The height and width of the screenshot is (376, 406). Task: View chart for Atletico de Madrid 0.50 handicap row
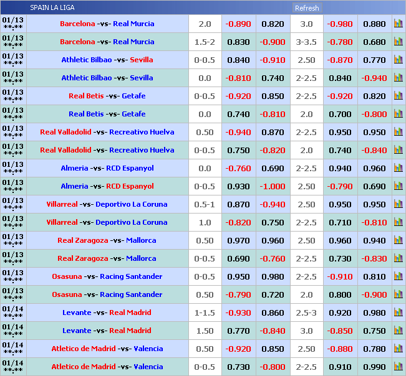click(x=398, y=349)
